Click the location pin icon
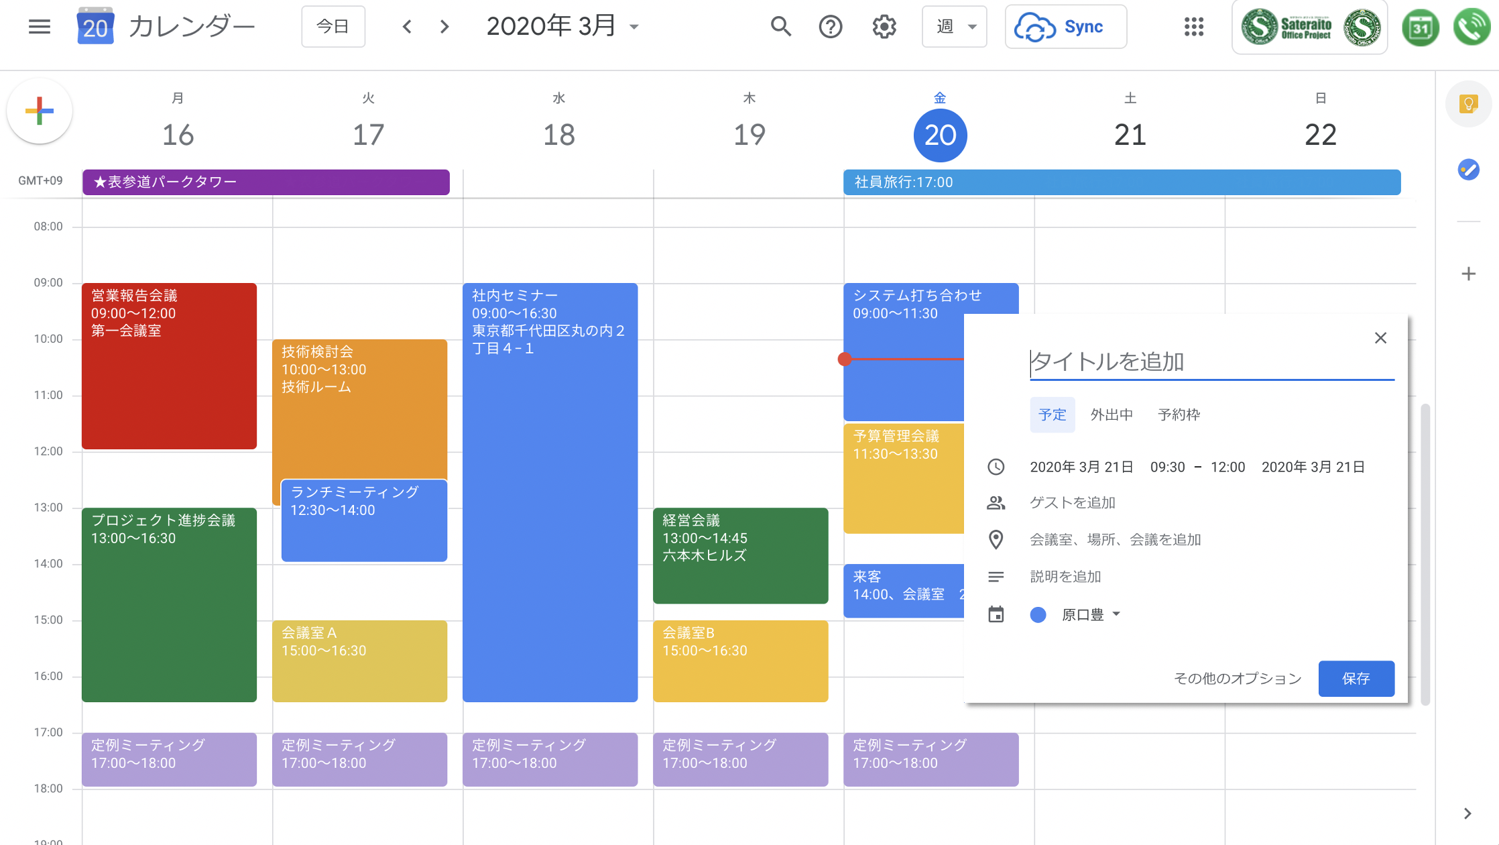This screenshot has width=1499, height=845. click(996, 539)
